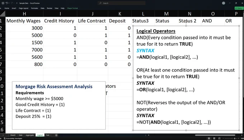
Task: Select column M header
Action: (166, 14)
